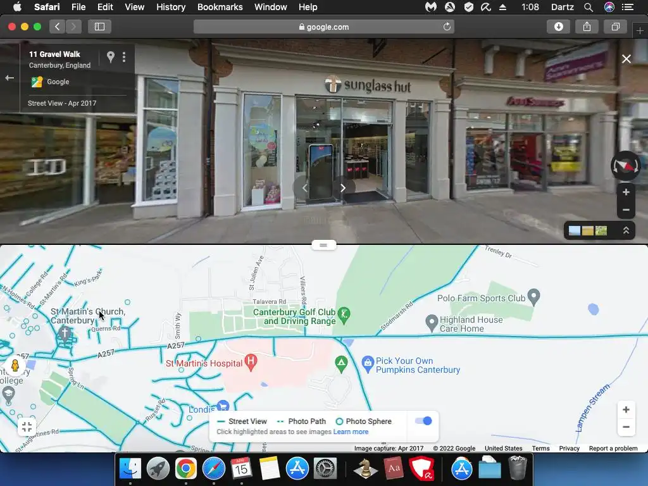The width and height of the screenshot is (648, 486).
Task: Open Siri from the menu bar
Action: pos(609,7)
